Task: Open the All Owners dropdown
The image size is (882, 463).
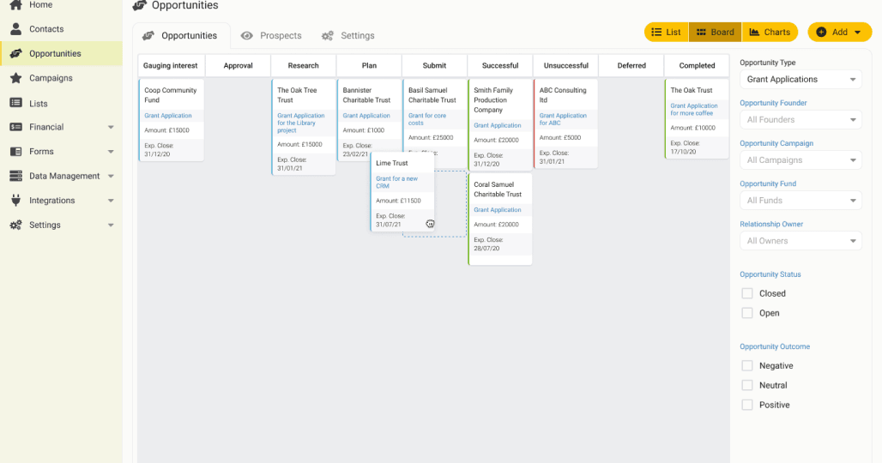Action: click(800, 241)
